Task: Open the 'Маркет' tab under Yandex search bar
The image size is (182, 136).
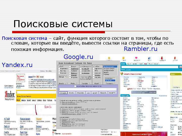Action: point(29,100)
